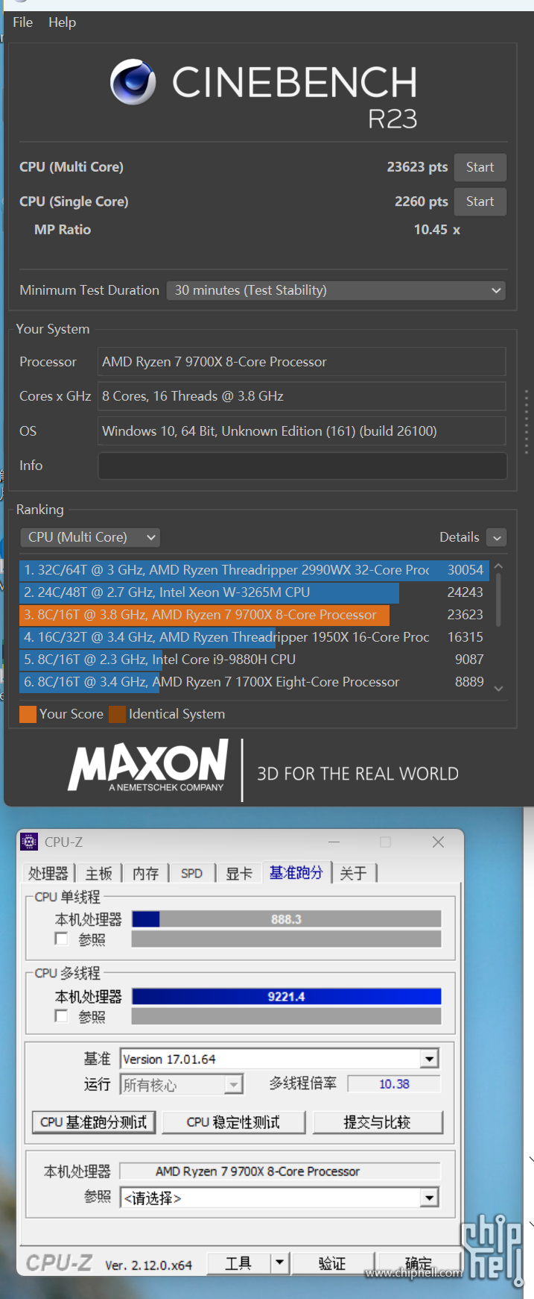Screen dimensions: 534x1299
Task: Select Ryzen 7 1700X ranking row
Action: pos(254,682)
